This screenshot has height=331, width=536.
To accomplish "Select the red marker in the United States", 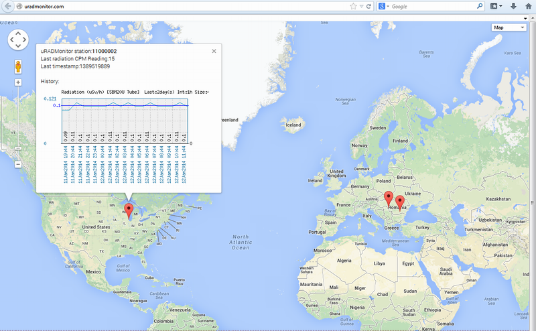I will pyautogui.click(x=129, y=210).
